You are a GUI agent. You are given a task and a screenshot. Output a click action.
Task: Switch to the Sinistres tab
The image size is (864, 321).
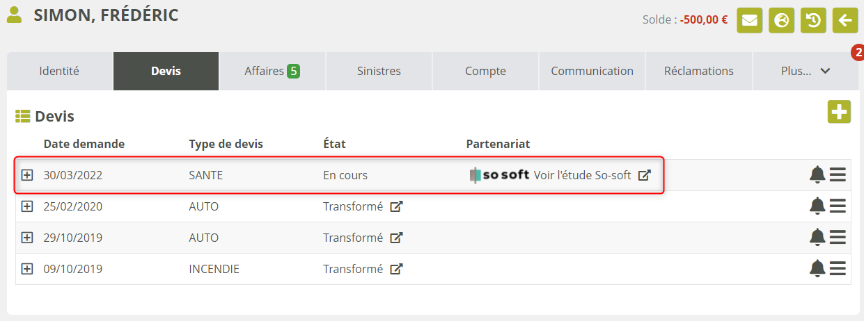tap(379, 71)
